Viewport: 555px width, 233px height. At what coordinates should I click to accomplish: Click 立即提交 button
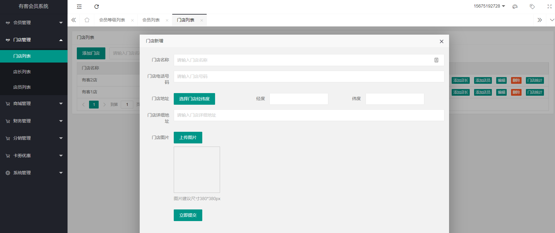(x=188, y=215)
